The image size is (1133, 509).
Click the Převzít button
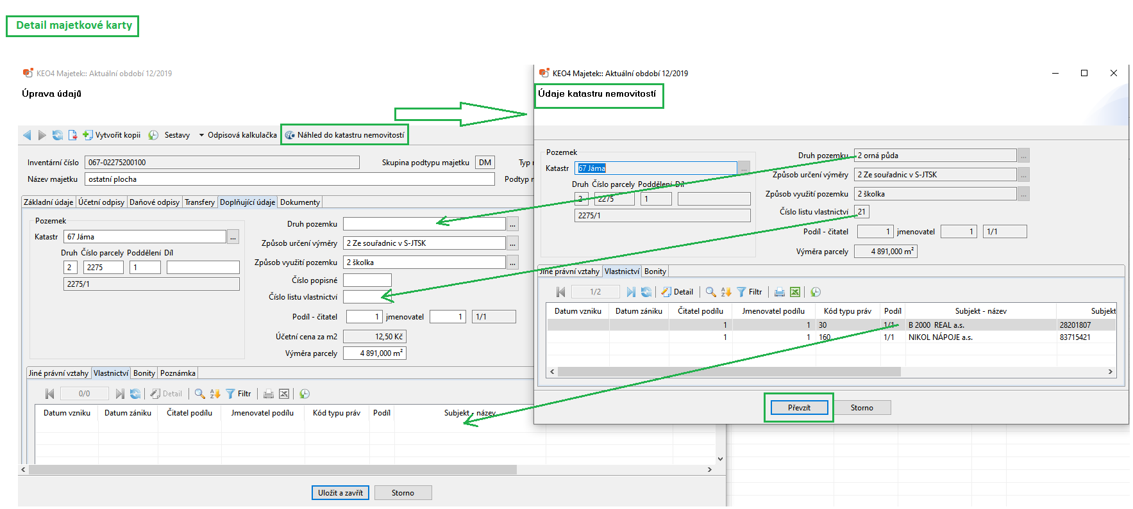coord(799,408)
